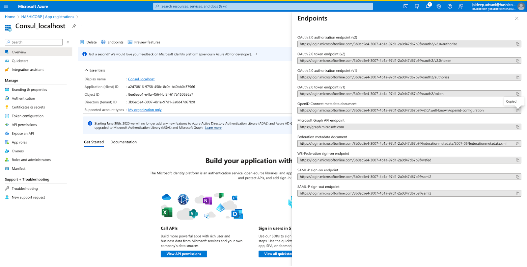This screenshot has height=267, width=527.
Task: Collapse the Essentials section
Action: pyautogui.click(x=86, y=70)
